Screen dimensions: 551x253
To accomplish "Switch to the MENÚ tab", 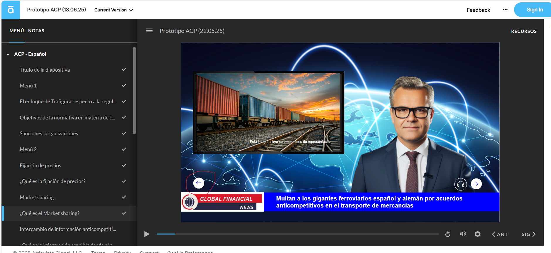I will click(17, 31).
